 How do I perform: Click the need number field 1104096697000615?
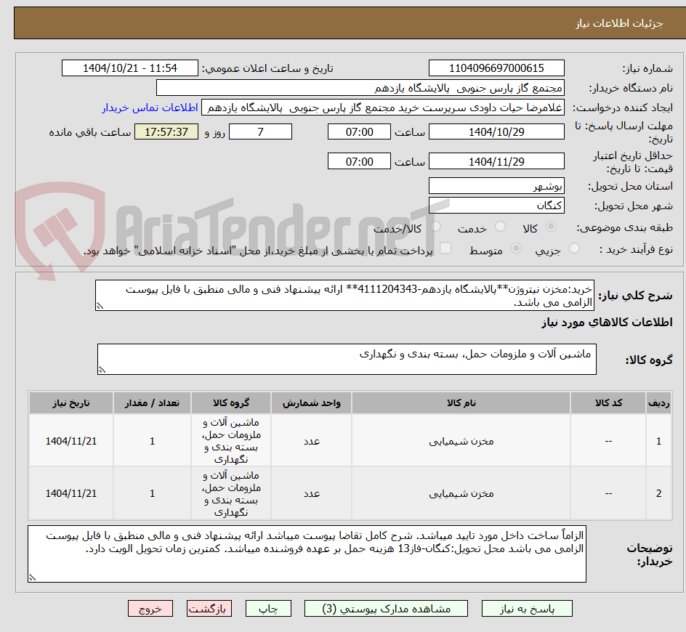pyautogui.click(x=496, y=68)
